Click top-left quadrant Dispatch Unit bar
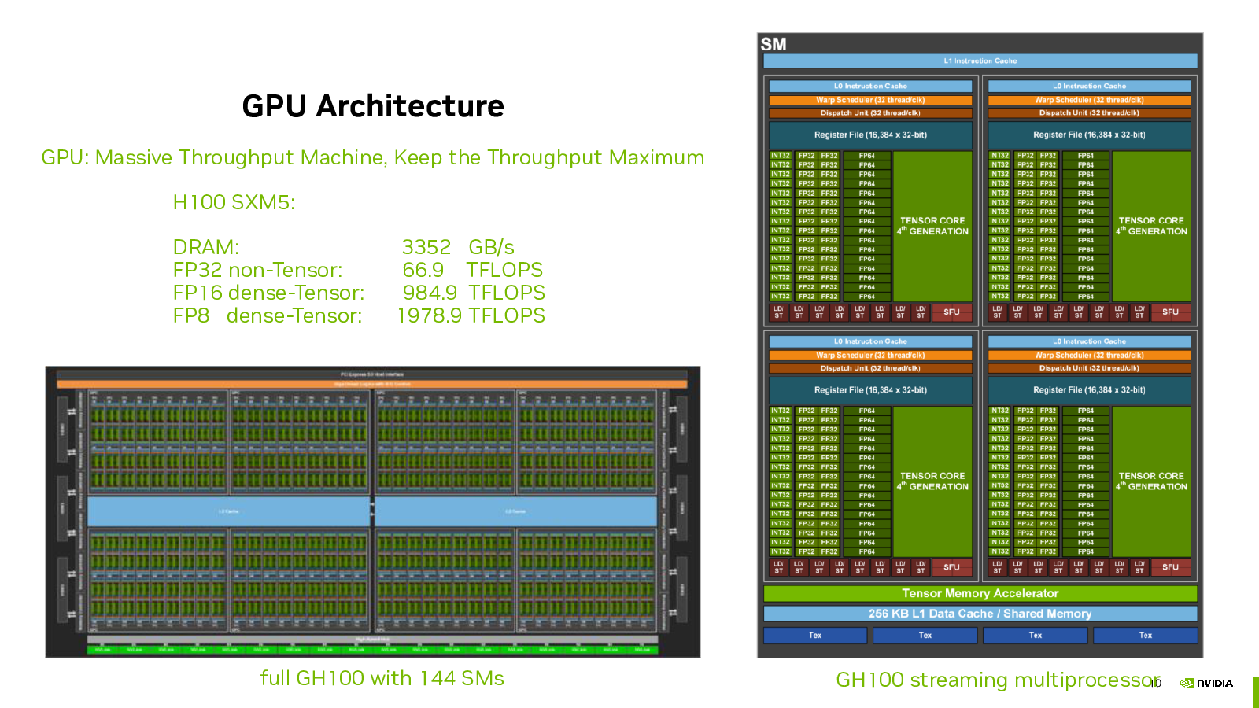Image resolution: width=1259 pixels, height=708 pixels. pos(871,113)
